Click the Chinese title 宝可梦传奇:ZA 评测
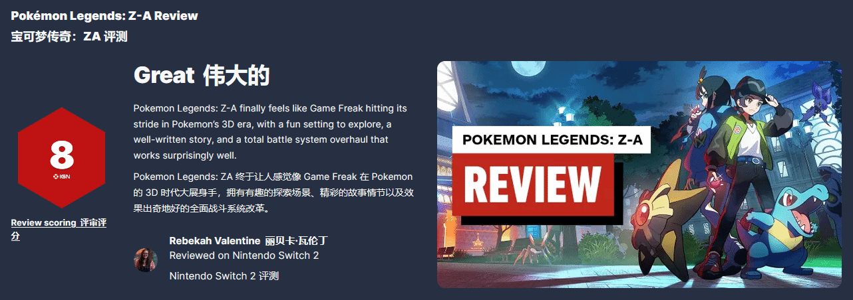This screenshot has height=300, width=853. [69, 37]
